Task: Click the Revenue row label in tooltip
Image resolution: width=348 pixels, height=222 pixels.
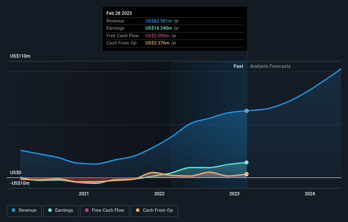Action: 115,21
